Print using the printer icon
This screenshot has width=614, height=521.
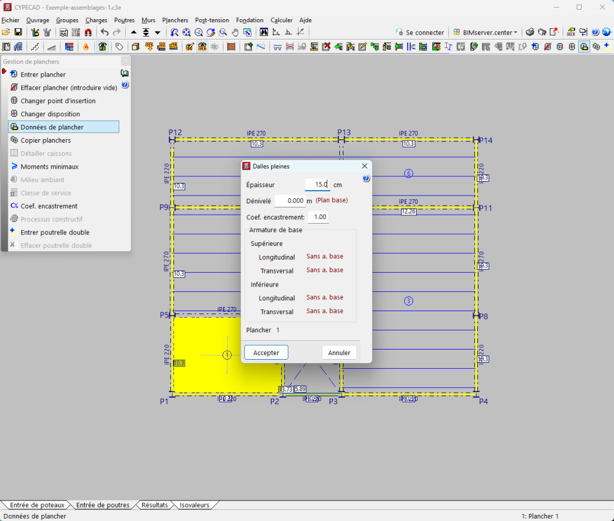click(x=530, y=32)
